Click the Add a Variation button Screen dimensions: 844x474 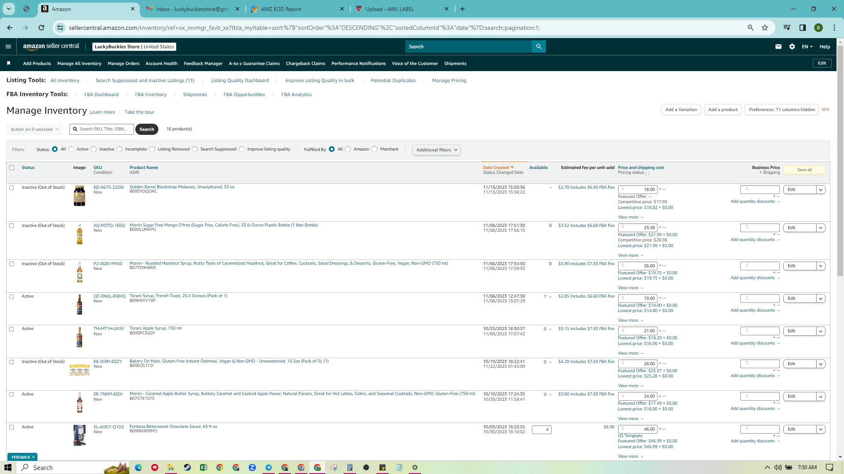coord(681,110)
